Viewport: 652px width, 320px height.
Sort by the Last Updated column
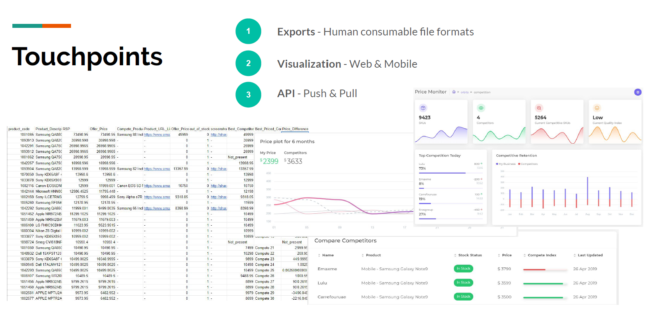click(x=589, y=255)
